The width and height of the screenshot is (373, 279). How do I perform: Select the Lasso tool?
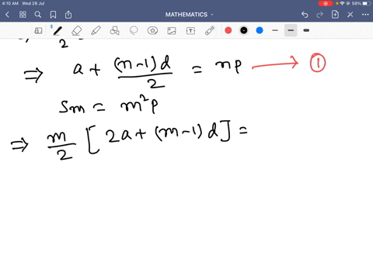point(134,31)
